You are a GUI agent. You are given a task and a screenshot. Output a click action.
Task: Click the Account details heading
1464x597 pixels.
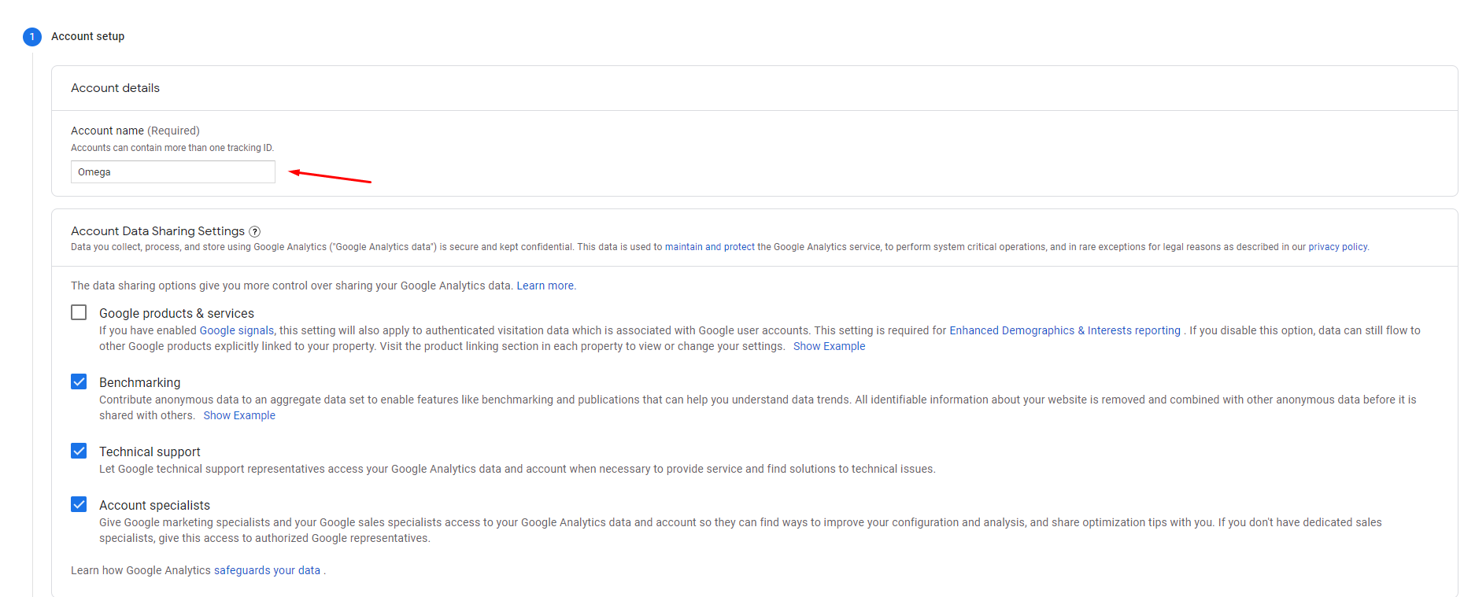tap(115, 88)
